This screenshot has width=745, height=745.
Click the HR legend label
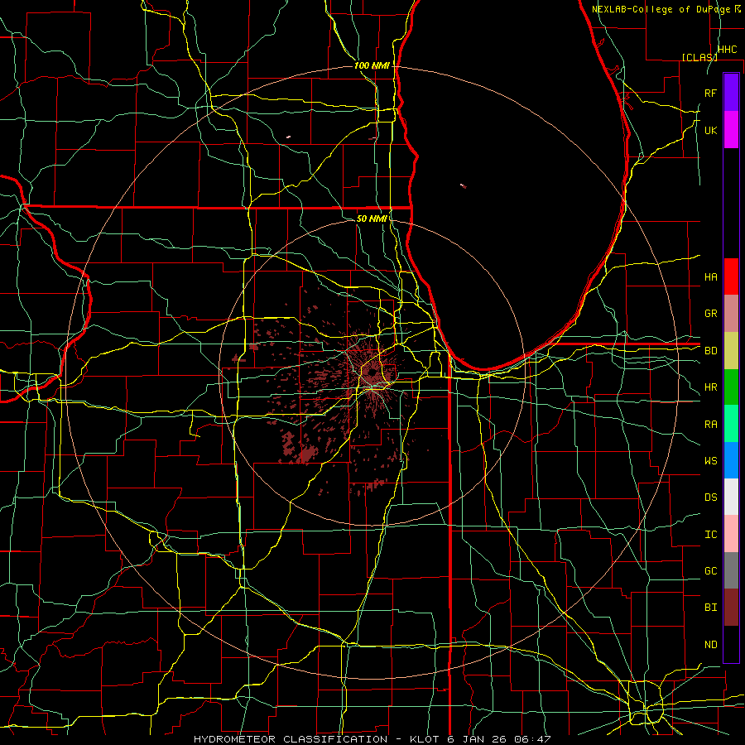click(710, 387)
